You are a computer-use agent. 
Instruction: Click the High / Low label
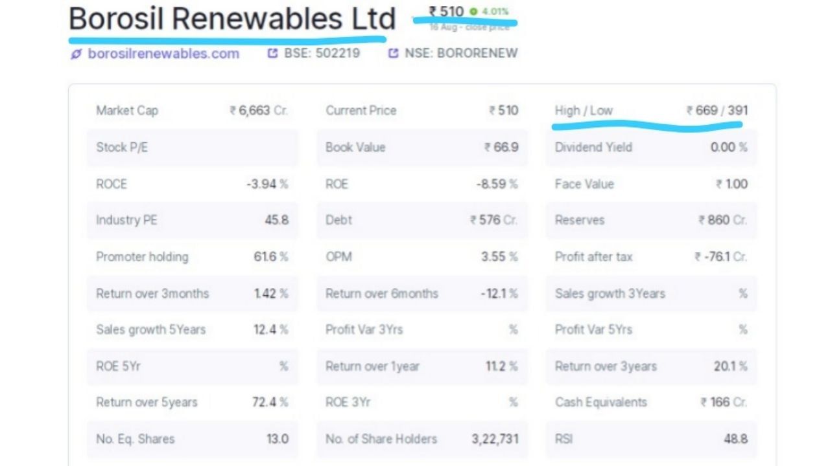click(x=584, y=111)
